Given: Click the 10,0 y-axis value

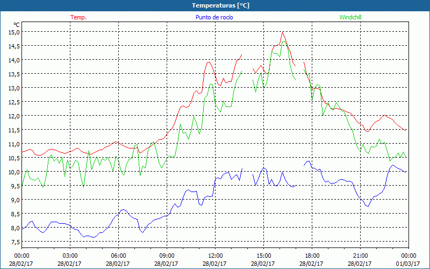Looking at the screenshot, I should [x=15, y=172].
